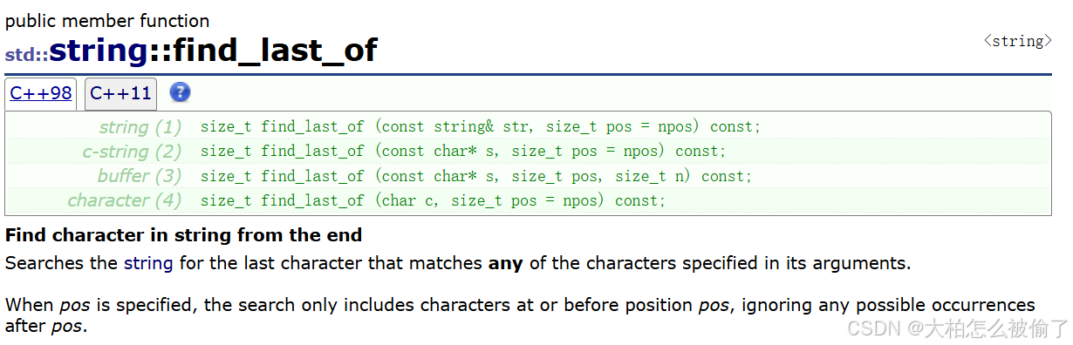Viewport: 1073px width, 345px height.
Task: Click the char c signature line
Action: [433, 200]
